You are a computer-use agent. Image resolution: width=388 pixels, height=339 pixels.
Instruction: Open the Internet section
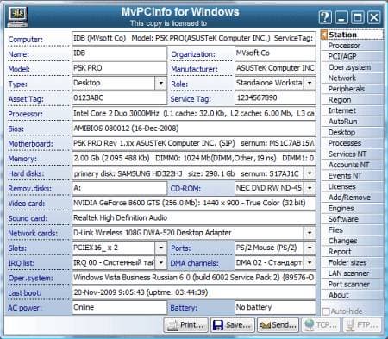pyautogui.click(x=353, y=110)
